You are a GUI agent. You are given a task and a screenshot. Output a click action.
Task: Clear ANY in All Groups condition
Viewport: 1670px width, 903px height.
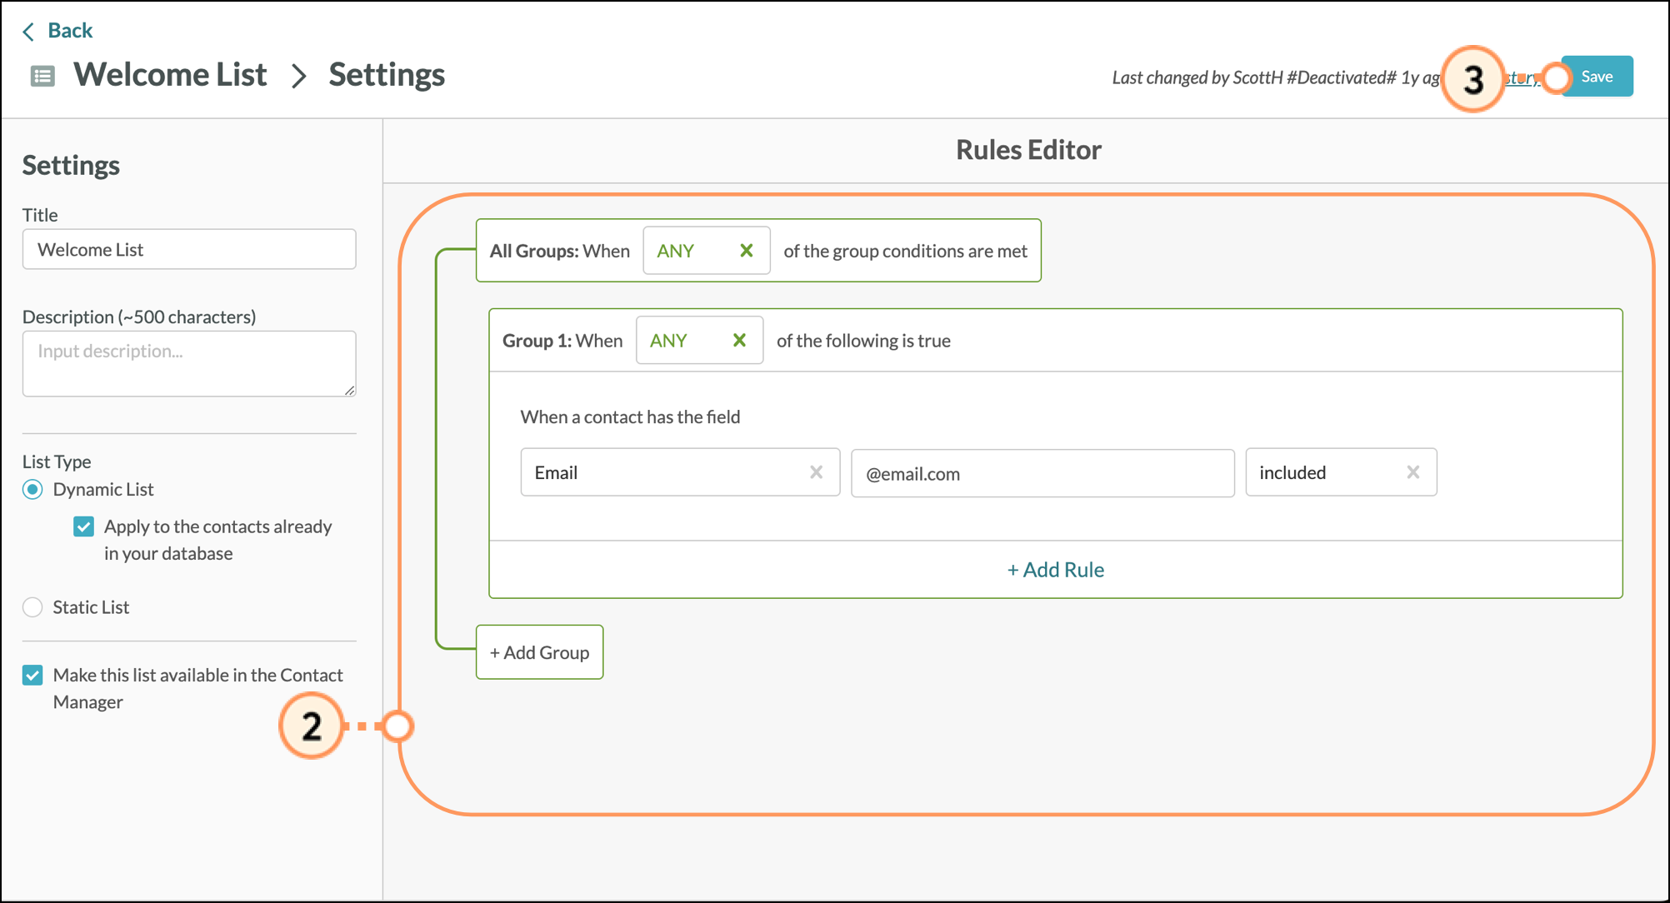point(746,251)
